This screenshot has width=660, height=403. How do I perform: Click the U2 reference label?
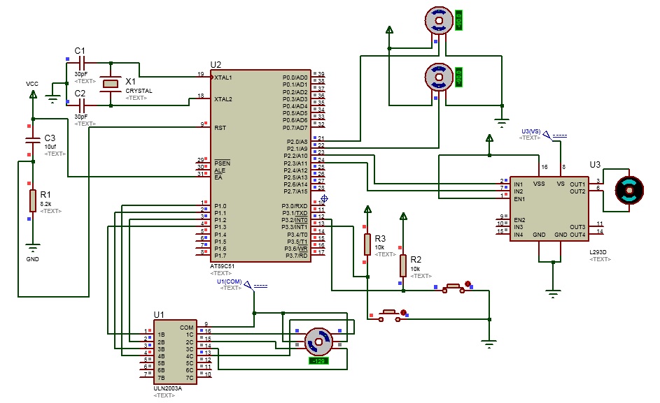click(x=216, y=65)
